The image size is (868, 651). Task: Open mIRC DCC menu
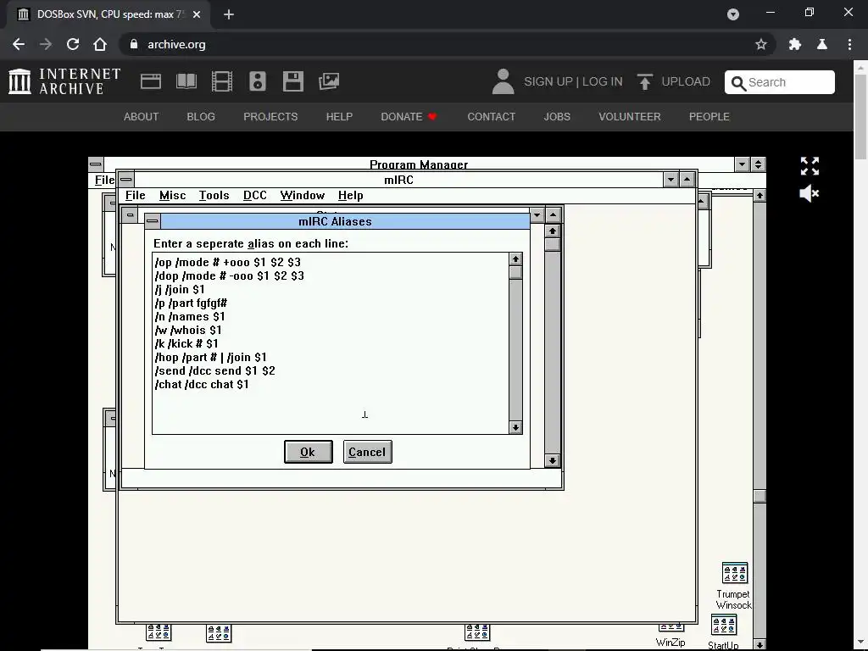coord(254,196)
